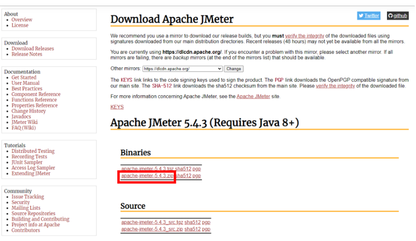Go to Download Releases
The width and height of the screenshot is (416, 241).
33,49
